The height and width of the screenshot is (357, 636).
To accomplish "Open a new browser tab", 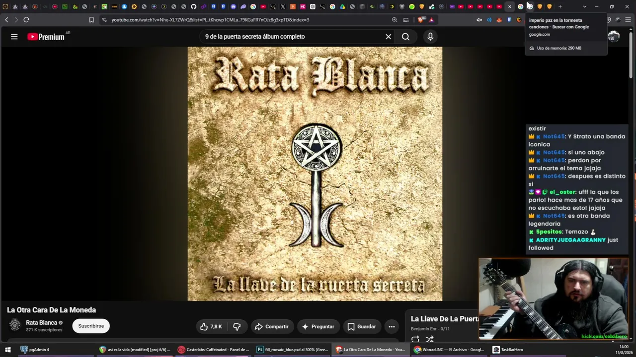I will 560,6.
